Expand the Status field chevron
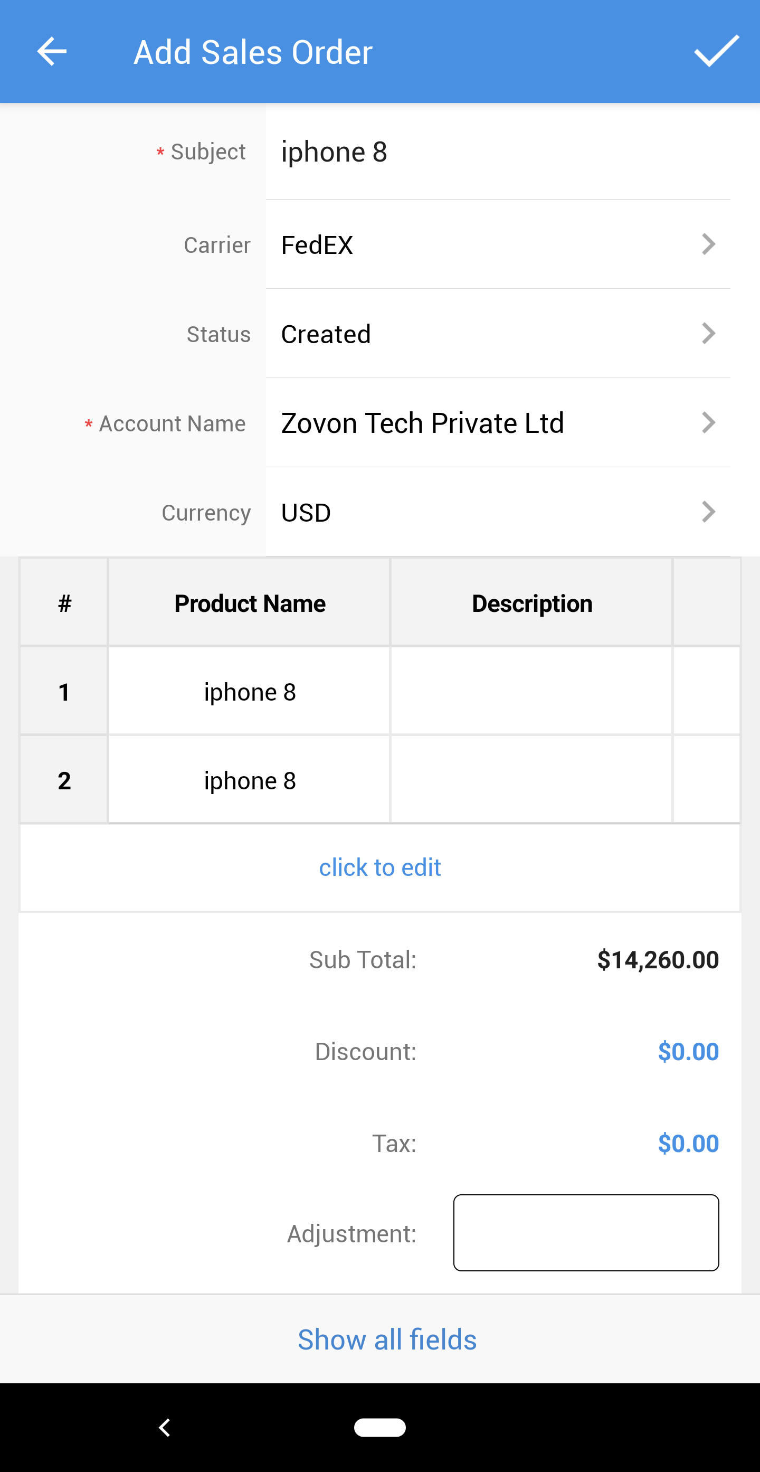Screen dimensions: 760x1472 click(x=708, y=334)
